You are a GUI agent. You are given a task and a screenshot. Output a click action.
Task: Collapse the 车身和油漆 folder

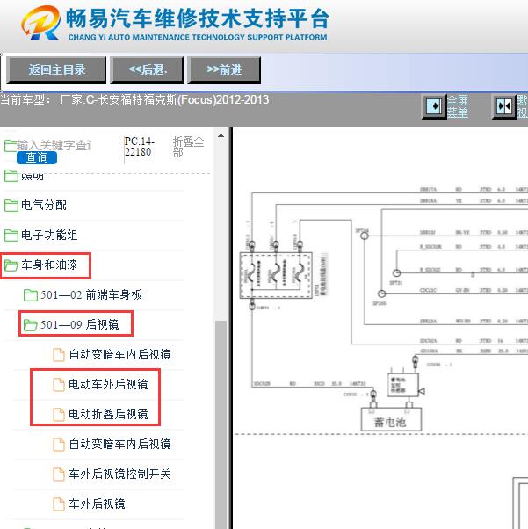click(x=49, y=264)
